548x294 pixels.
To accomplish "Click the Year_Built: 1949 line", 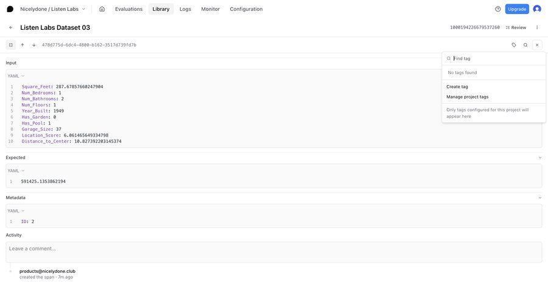I will [x=43, y=111].
